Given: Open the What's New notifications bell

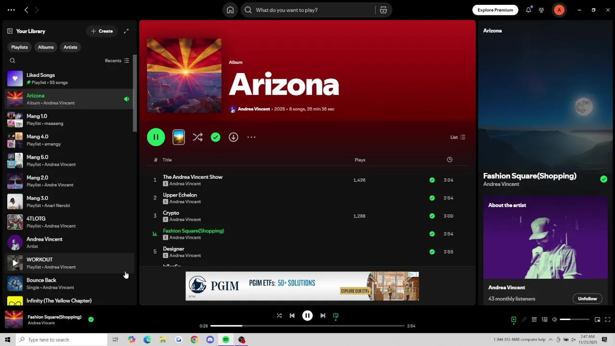Looking at the screenshot, I should click(x=529, y=10).
